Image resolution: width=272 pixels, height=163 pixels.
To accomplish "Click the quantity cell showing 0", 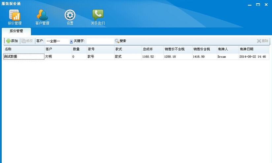I will 79,57.
